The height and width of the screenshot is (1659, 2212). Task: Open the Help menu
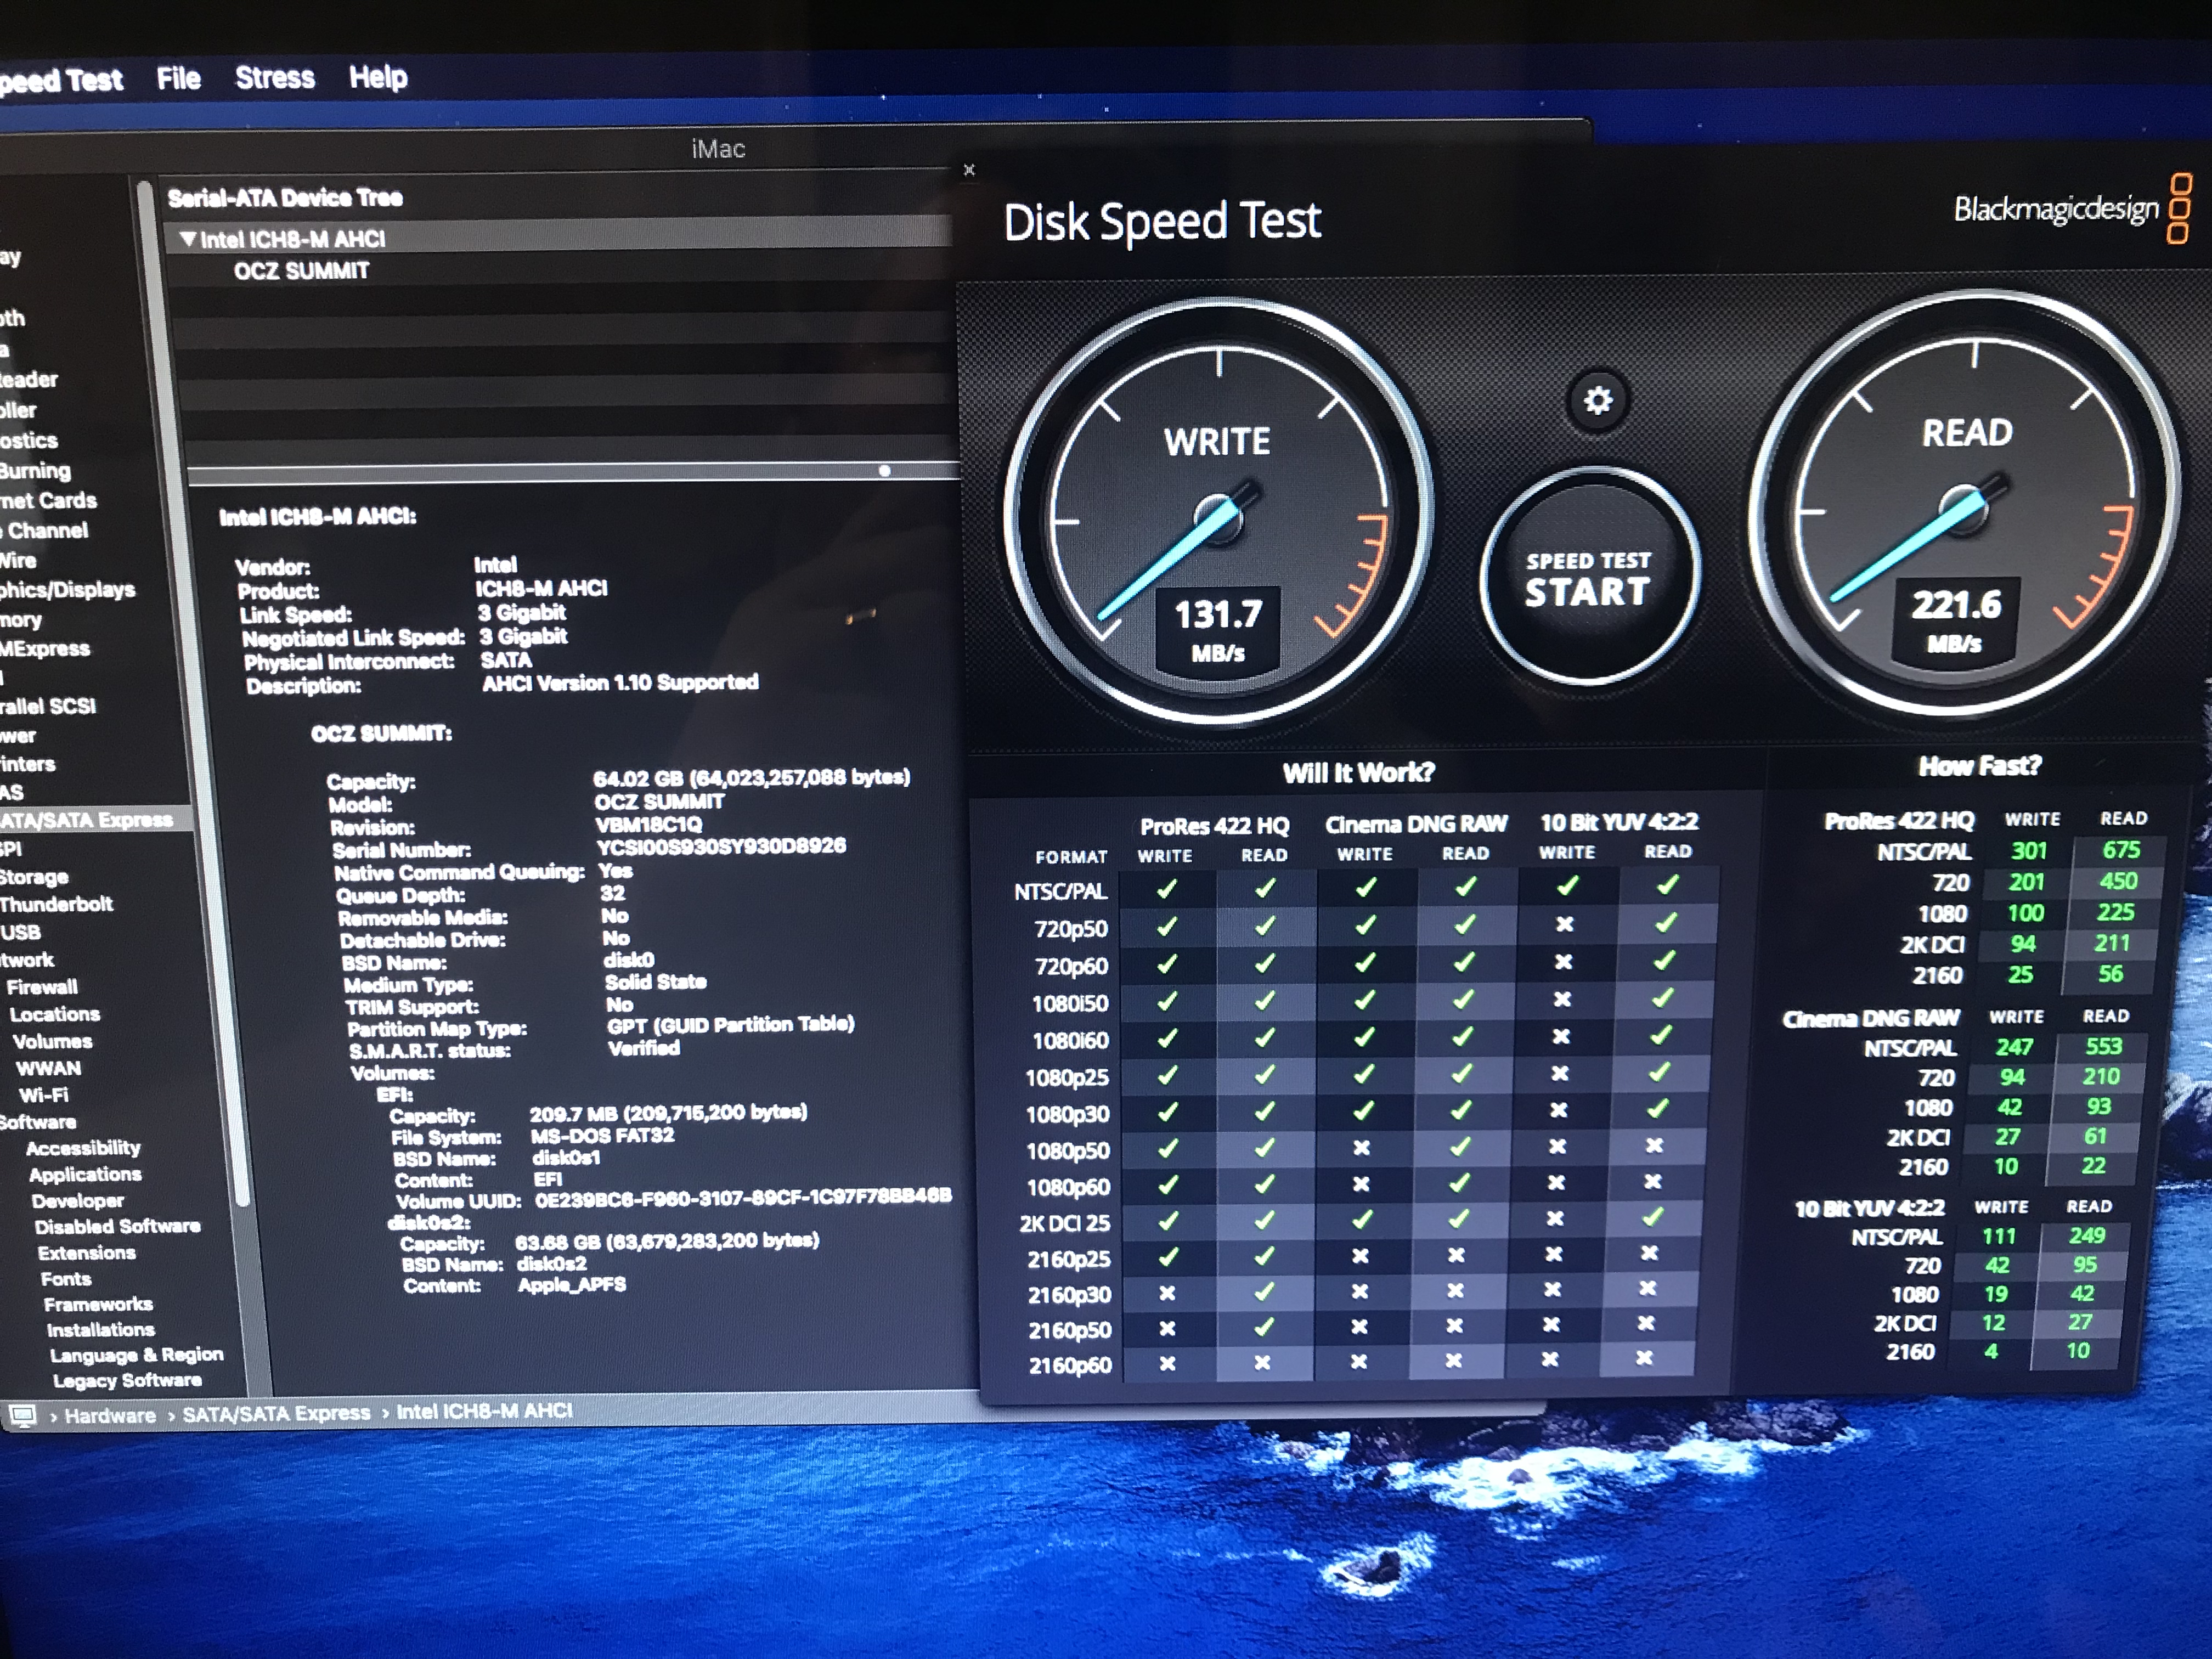pos(378,77)
